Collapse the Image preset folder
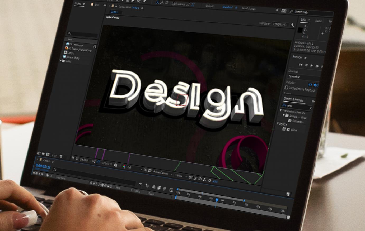 (283, 115)
